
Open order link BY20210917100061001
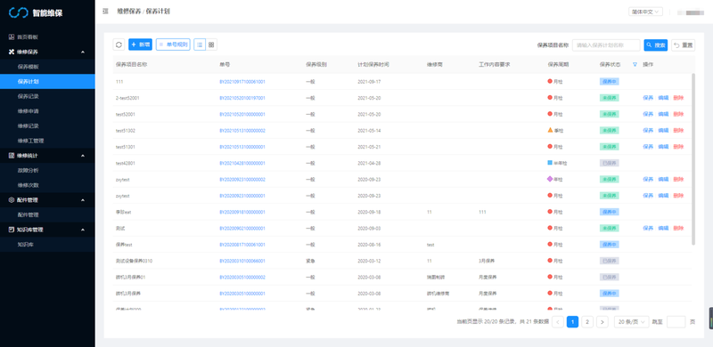pyautogui.click(x=242, y=82)
